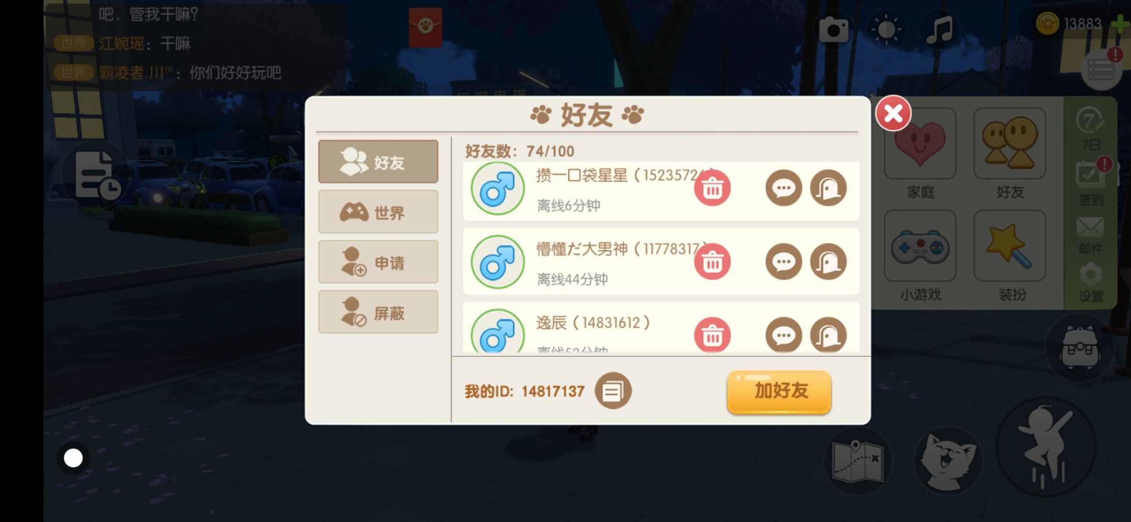The height and width of the screenshot is (522, 1131).
Task: Collapse the side menu list icon
Action: pos(1102,71)
